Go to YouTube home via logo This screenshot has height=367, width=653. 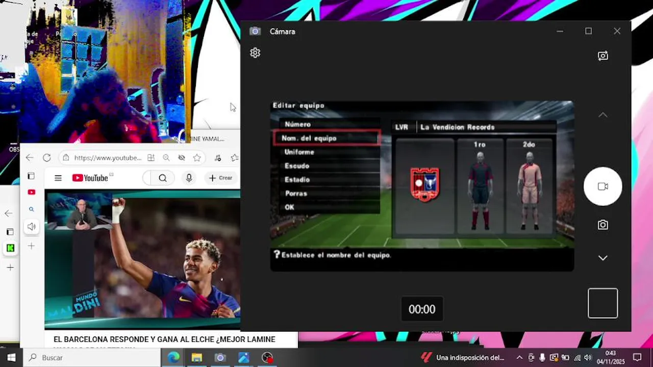click(90, 178)
